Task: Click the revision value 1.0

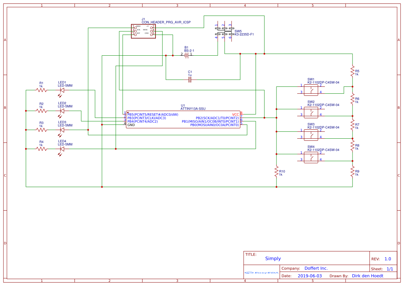Action: pos(388,259)
